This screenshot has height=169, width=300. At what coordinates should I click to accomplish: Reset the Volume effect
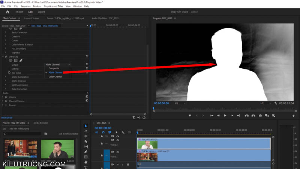[x=87, y=97]
